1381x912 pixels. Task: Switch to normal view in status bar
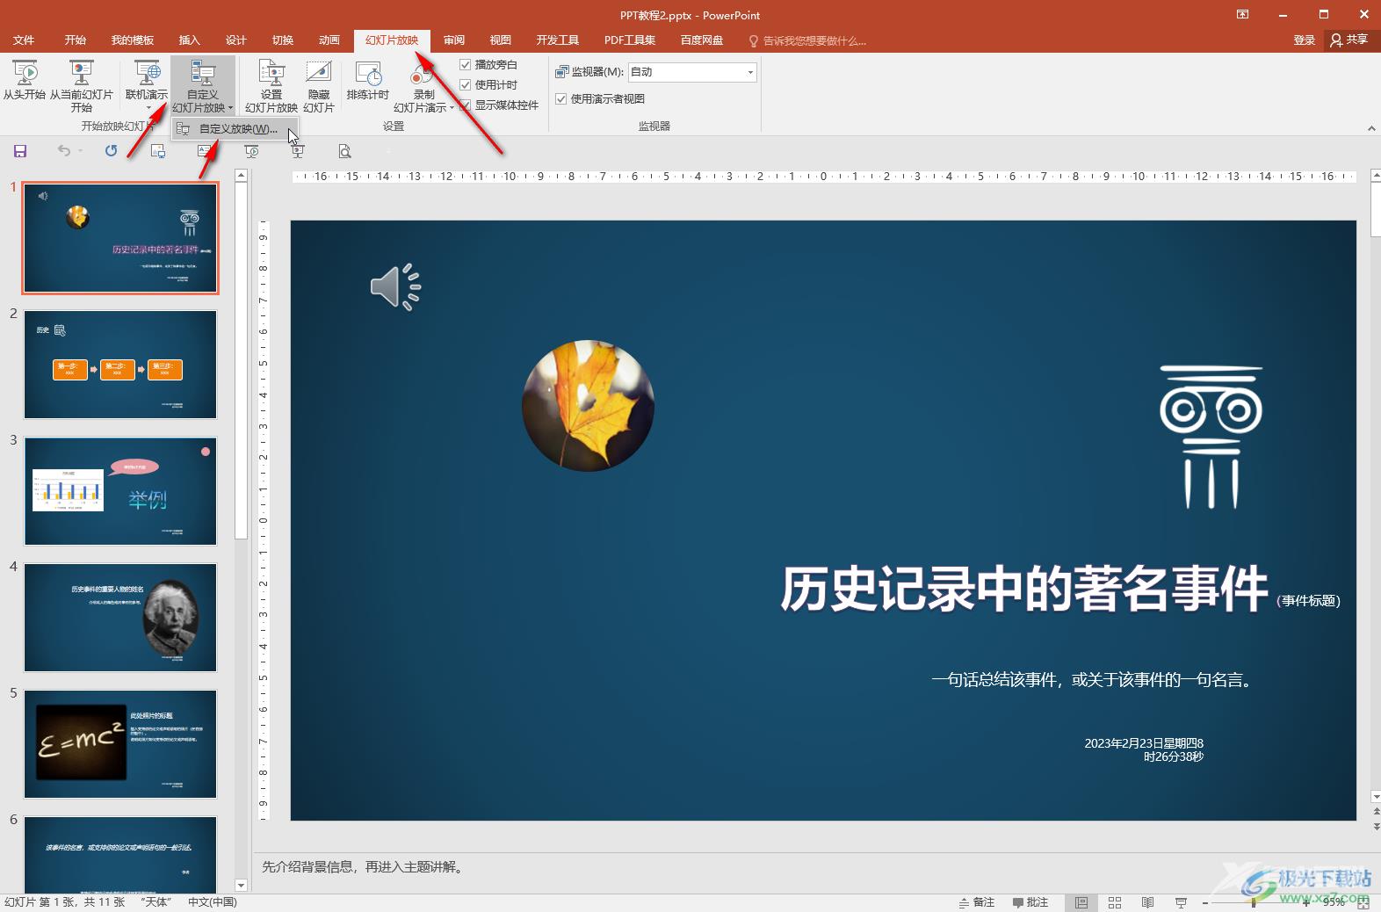click(x=1081, y=902)
